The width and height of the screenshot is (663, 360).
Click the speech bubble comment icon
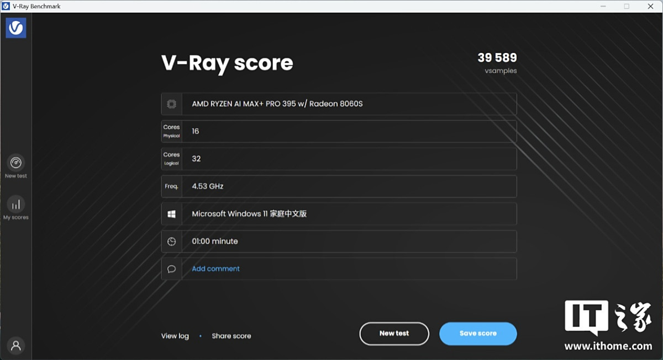172,269
